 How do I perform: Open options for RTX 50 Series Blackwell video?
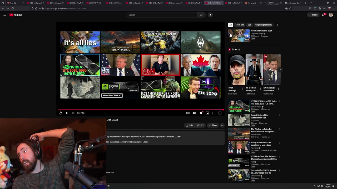point(279,157)
